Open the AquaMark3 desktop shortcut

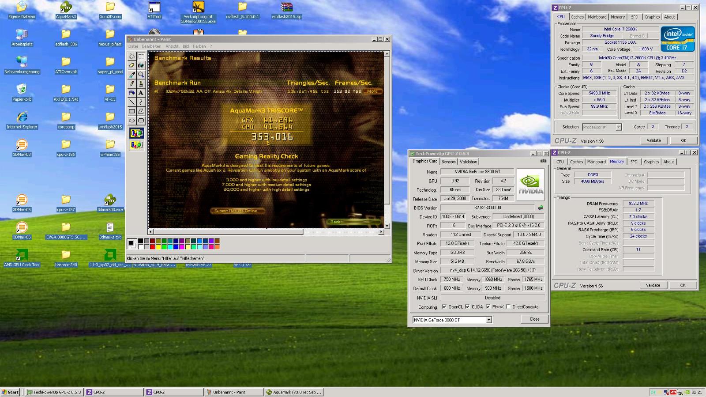66,10
